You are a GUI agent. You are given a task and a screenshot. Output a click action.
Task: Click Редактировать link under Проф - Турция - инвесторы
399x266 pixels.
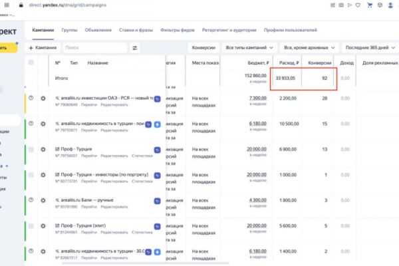coord(114,182)
